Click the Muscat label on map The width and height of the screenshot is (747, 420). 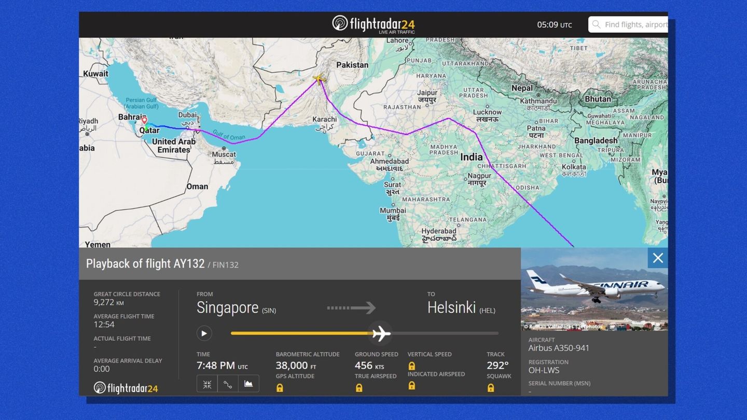coord(224,154)
